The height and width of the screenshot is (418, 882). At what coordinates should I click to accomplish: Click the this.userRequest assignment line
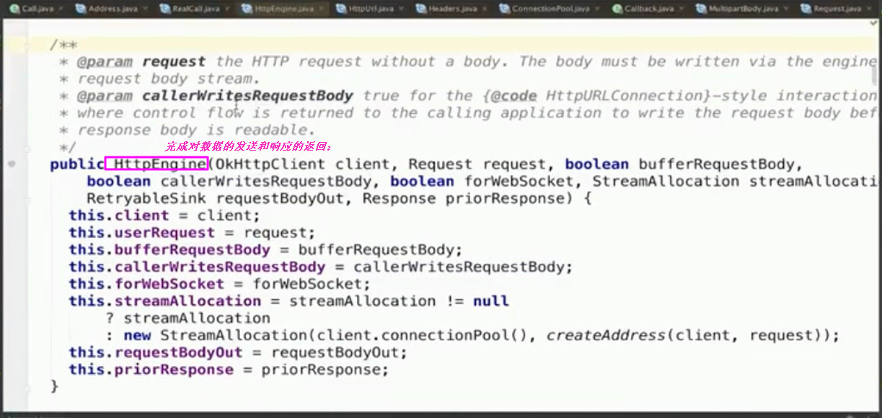coord(192,233)
